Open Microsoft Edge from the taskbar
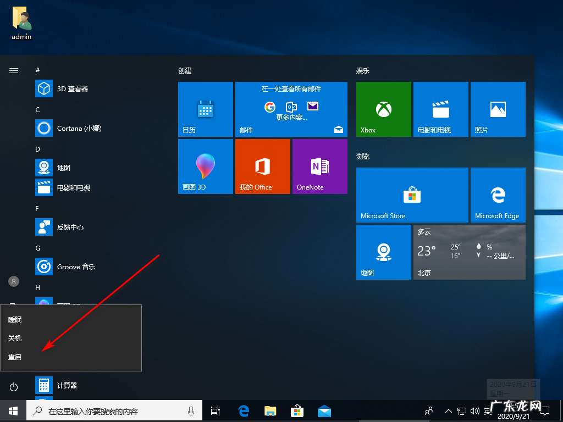Screen dimensions: 563x422 pyautogui.click(x=243, y=410)
